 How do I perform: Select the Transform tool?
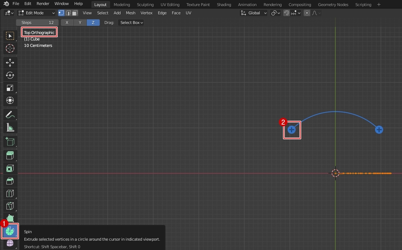click(10, 100)
